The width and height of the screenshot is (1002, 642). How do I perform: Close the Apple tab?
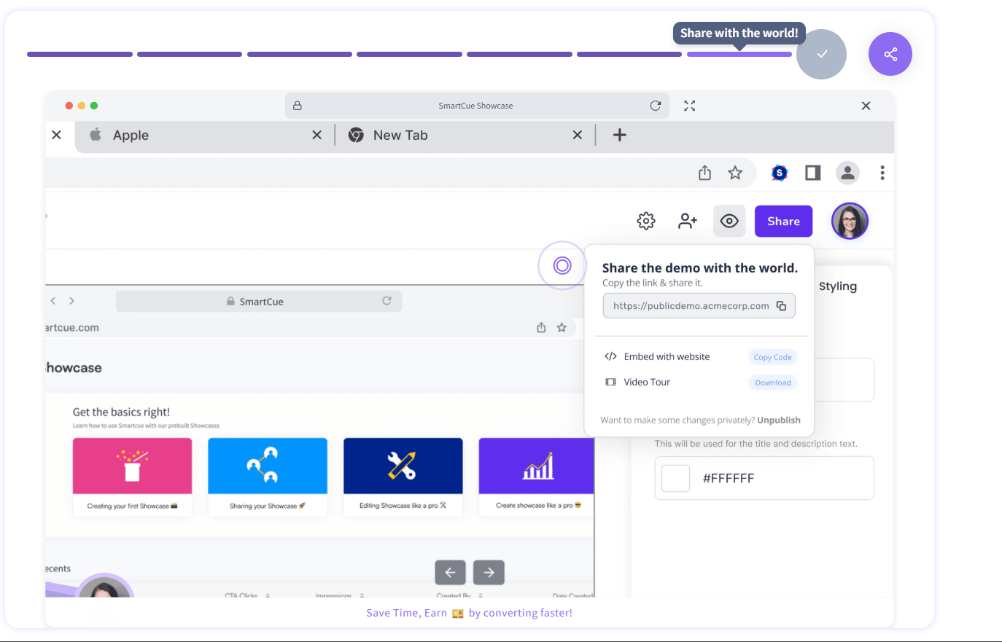316,135
